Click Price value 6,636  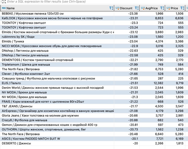[179, 18]
